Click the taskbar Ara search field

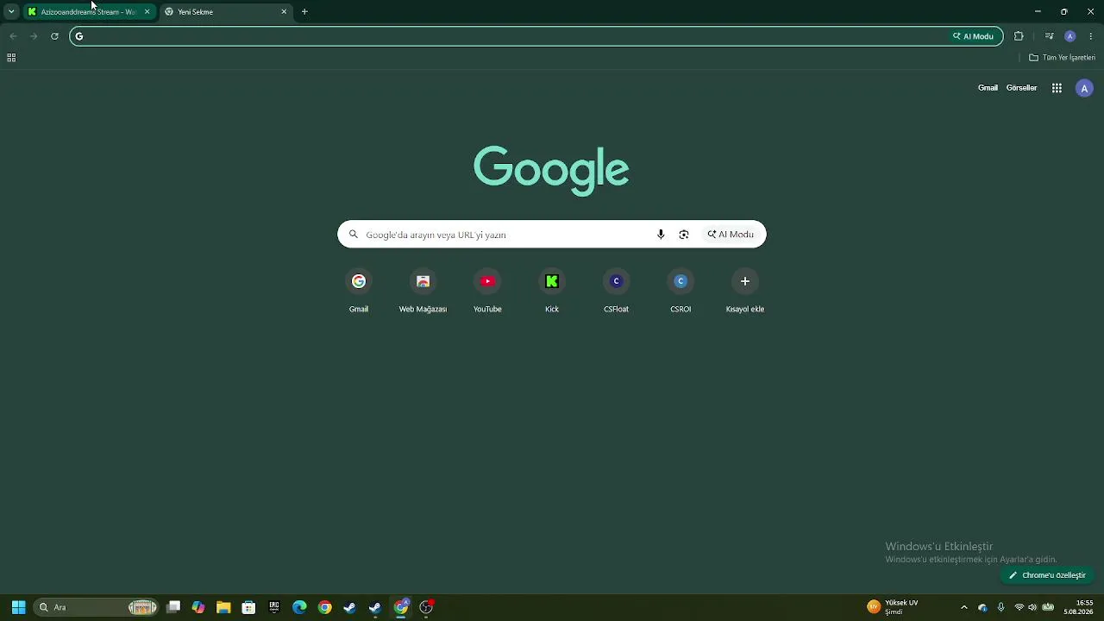[96, 607]
